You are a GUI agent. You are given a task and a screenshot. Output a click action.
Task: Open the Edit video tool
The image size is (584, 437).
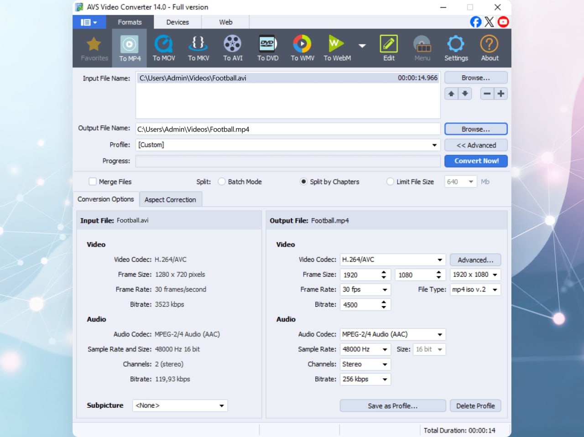(x=388, y=47)
